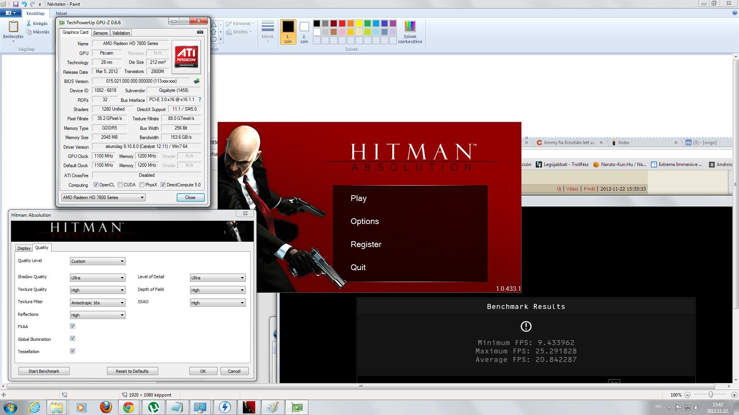739x415 pixels.
Task: Toggle the Tessellation checkbox
Action: tap(72, 351)
